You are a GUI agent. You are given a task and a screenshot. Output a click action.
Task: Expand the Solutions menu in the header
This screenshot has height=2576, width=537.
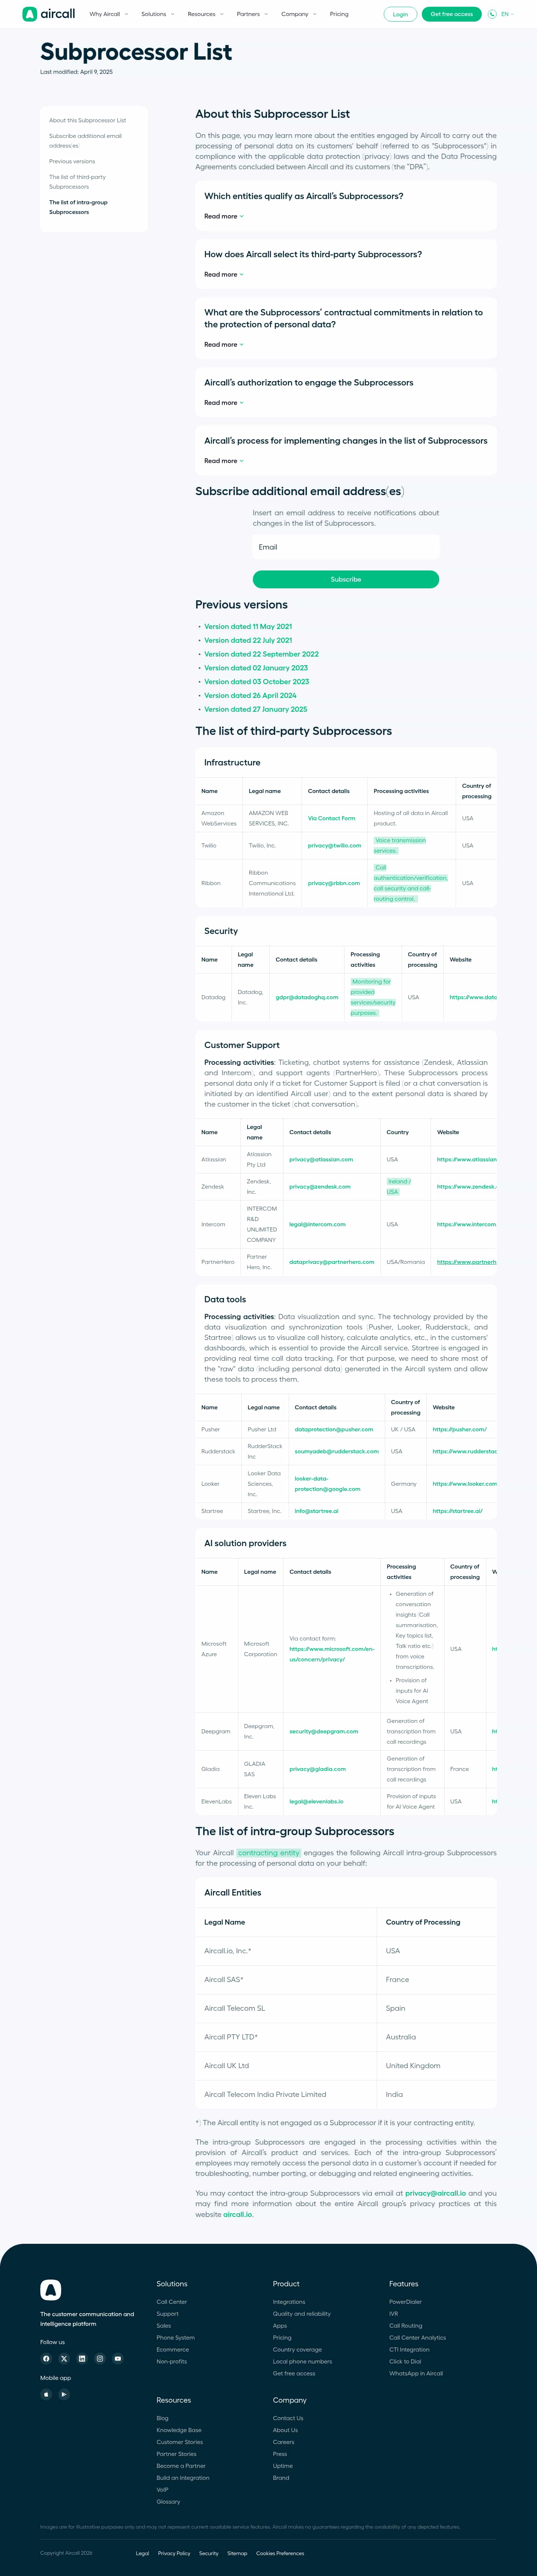tap(157, 14)
